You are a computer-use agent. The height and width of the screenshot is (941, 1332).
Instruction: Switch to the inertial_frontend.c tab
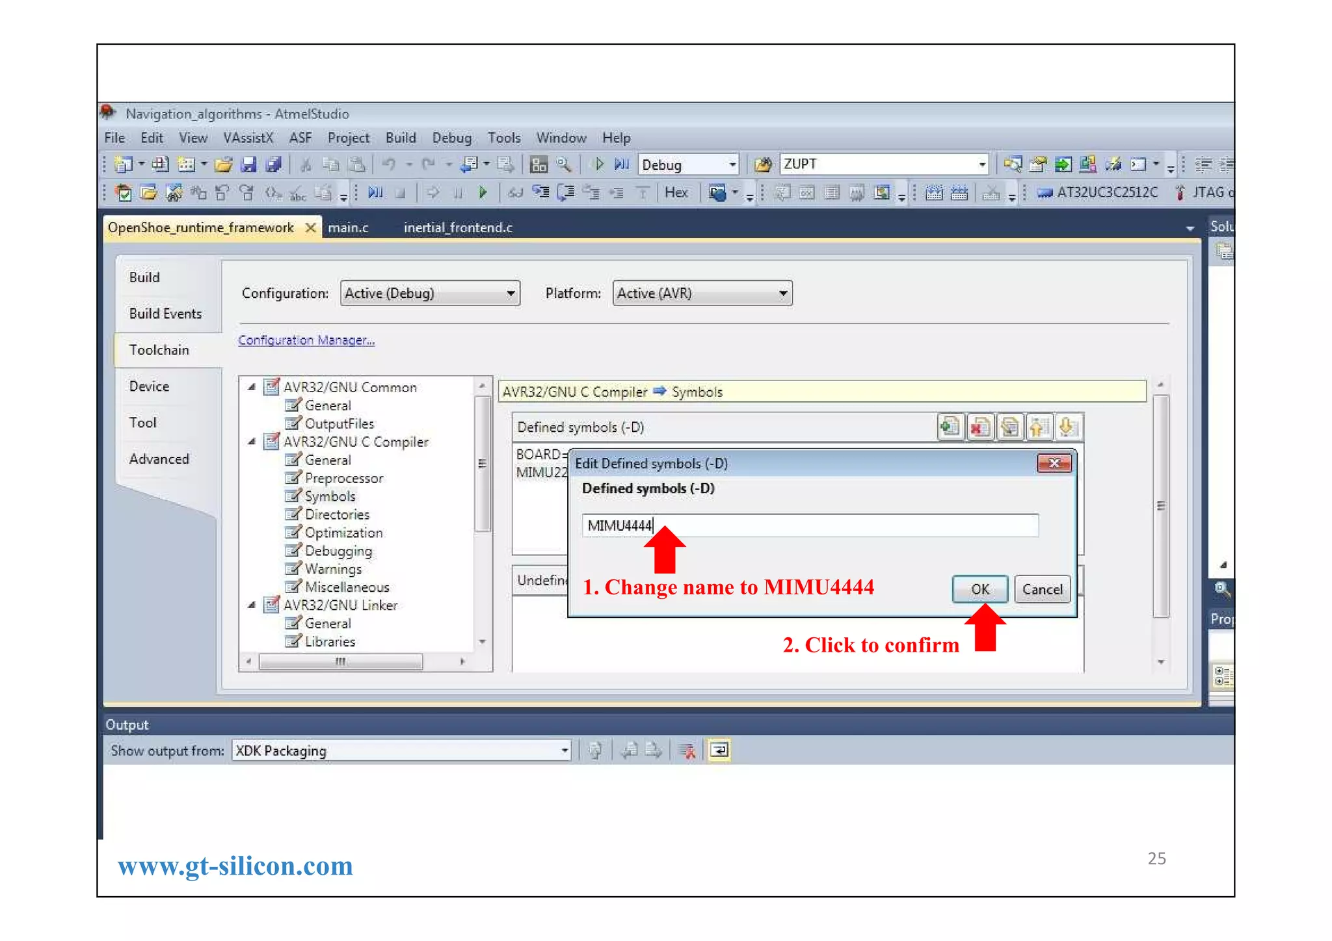pos(458,228)
